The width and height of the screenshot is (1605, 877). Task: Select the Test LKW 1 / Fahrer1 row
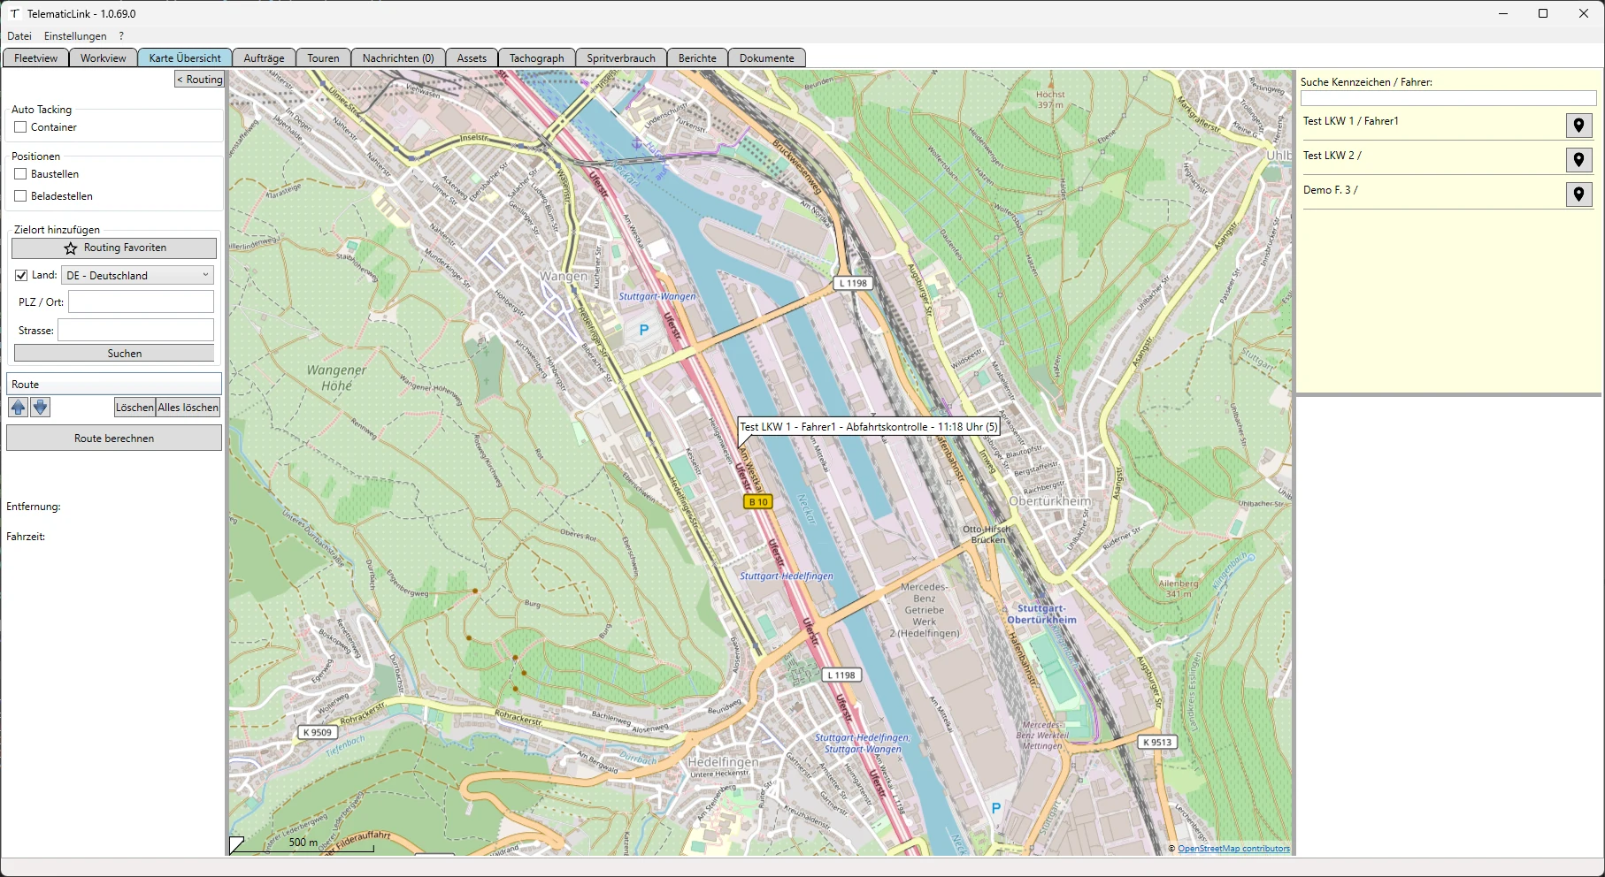click(x=1448, y=126)
